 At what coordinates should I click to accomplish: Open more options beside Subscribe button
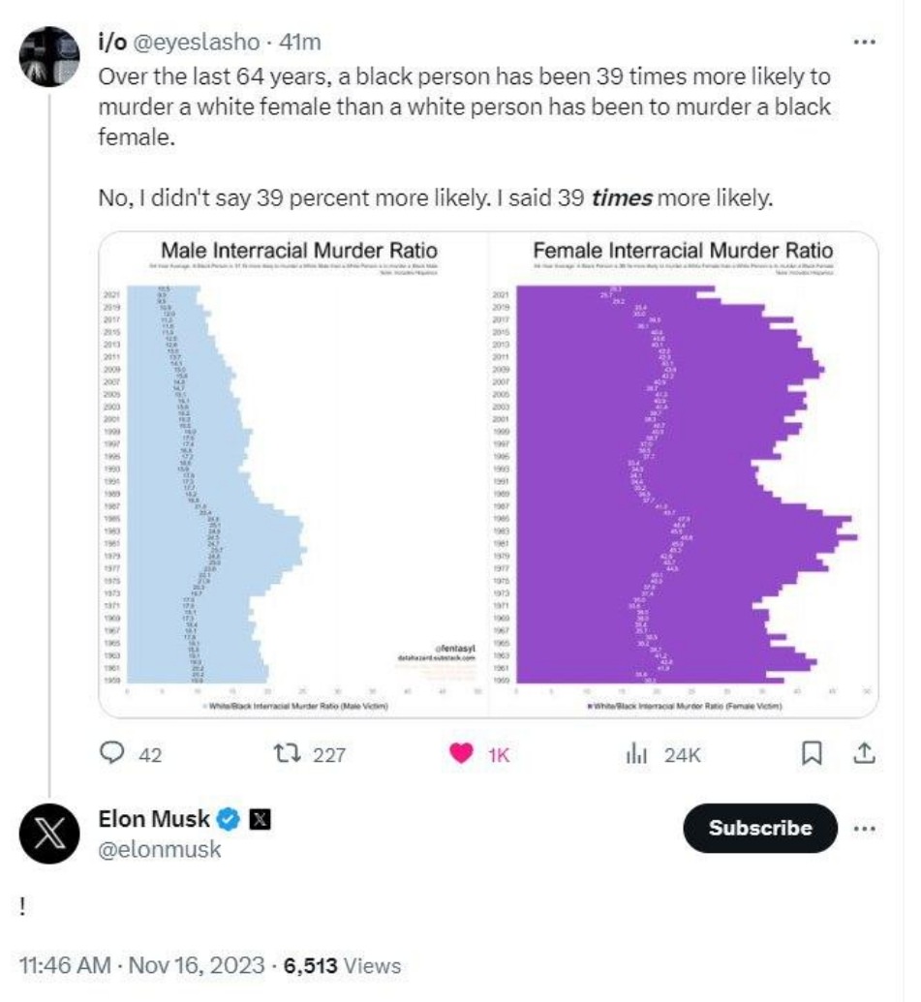pyautogui.click(x=864, y=829)
